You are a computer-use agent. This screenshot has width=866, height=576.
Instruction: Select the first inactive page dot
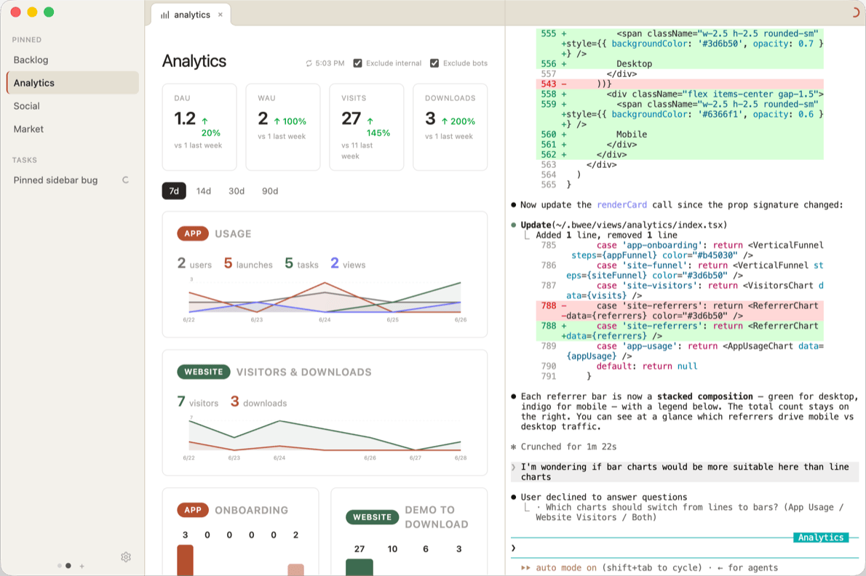click(59, 566)
